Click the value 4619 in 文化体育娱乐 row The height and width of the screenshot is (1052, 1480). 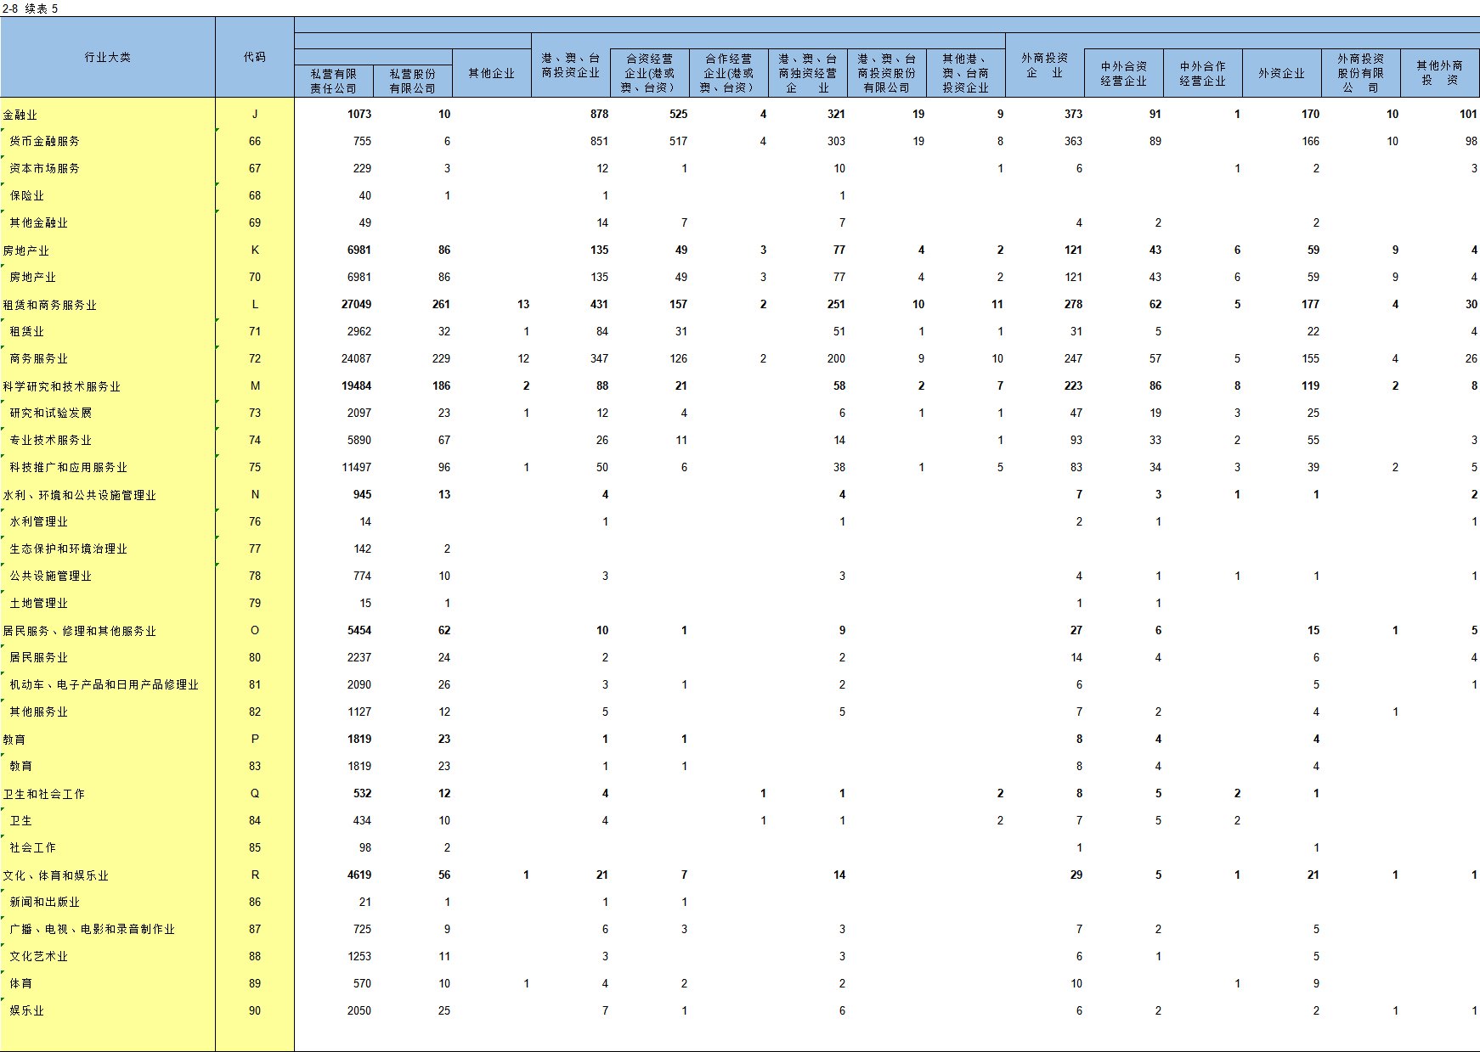point(359,875)
